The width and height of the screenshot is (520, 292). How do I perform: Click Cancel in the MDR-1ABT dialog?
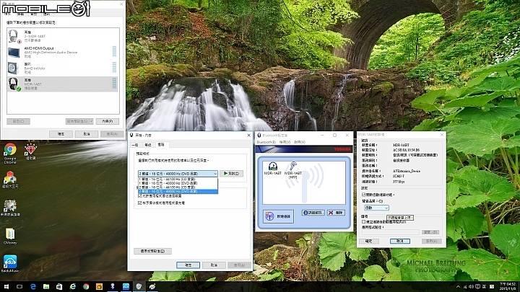click(400, 242)
